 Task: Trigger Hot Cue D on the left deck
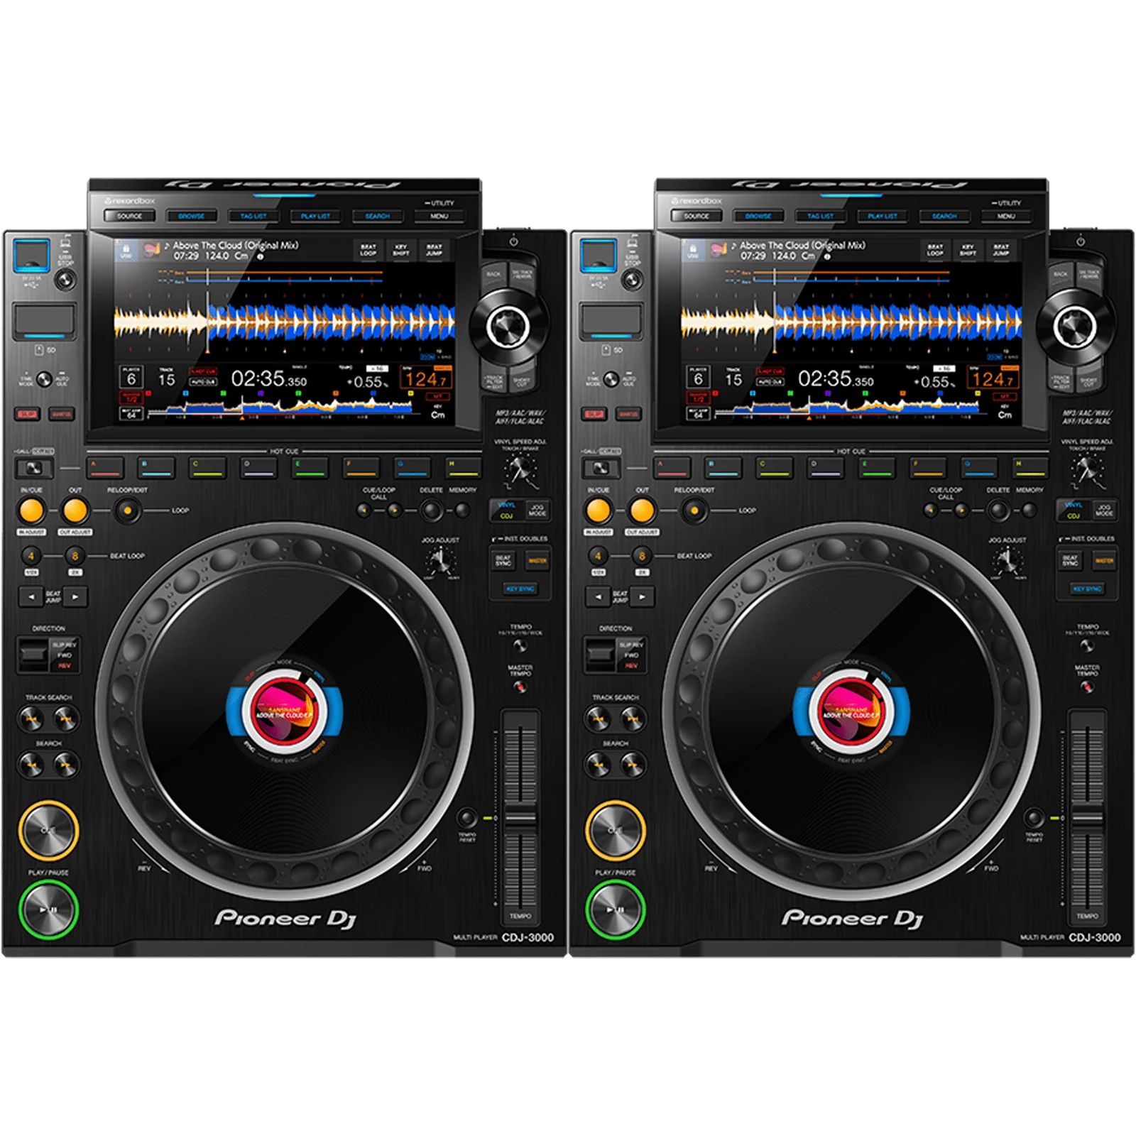coord(258,468)
